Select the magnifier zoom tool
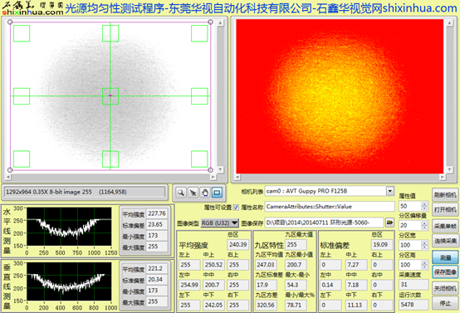 pyautogui.click(x=181, y=193)
